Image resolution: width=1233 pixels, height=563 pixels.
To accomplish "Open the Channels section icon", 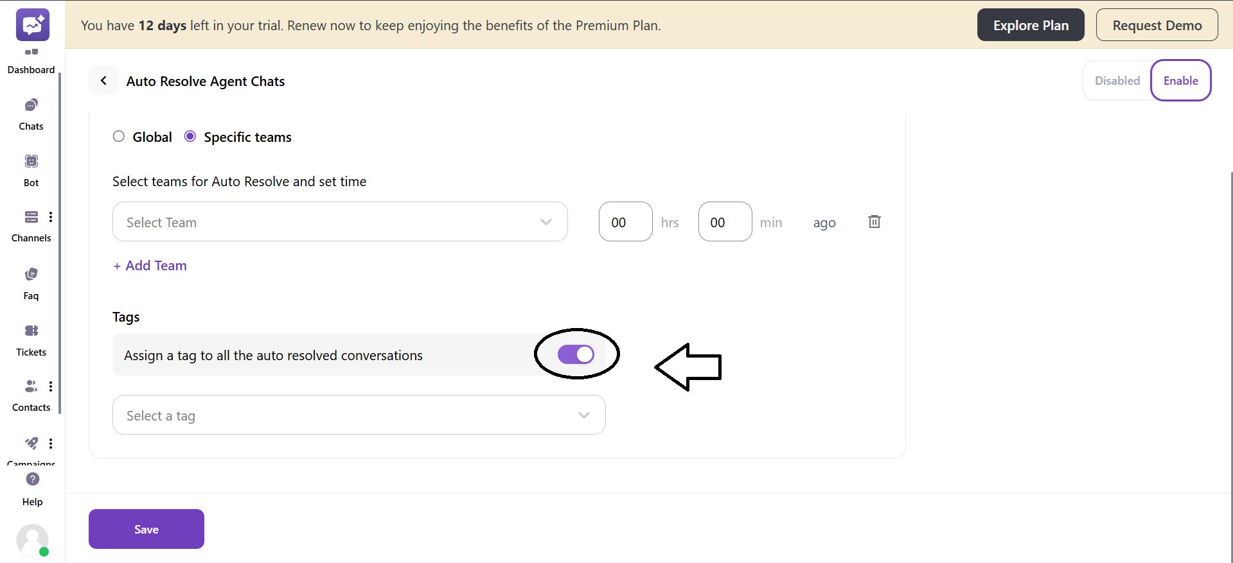I will coord(31,217).
